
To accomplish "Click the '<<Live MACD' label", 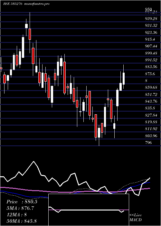I will click(x=136, y=218).
